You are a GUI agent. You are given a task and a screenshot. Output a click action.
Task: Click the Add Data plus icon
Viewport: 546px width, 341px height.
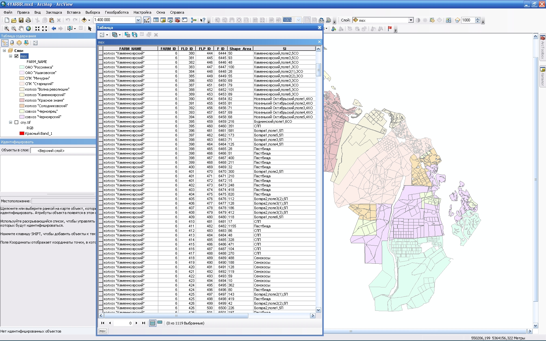pos(84,20)
